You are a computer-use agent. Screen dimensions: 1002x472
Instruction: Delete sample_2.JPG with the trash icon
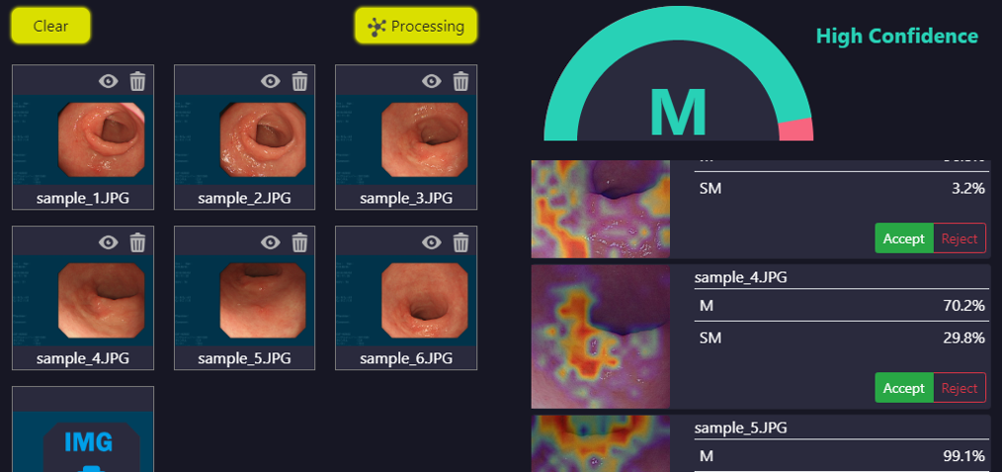pos(299,81)
